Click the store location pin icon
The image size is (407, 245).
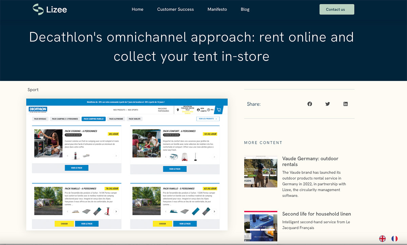click(x=178, y=110)
